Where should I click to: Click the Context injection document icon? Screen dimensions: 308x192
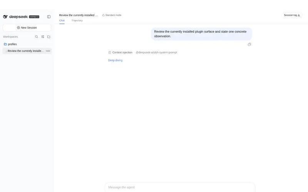[110, 52]
